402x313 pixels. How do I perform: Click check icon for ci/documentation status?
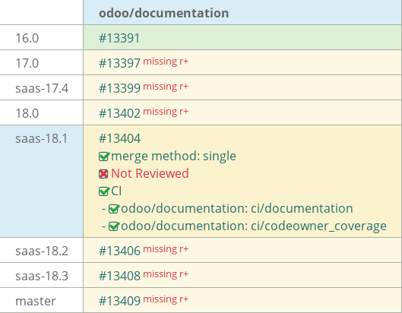click(x=114, y=209)
